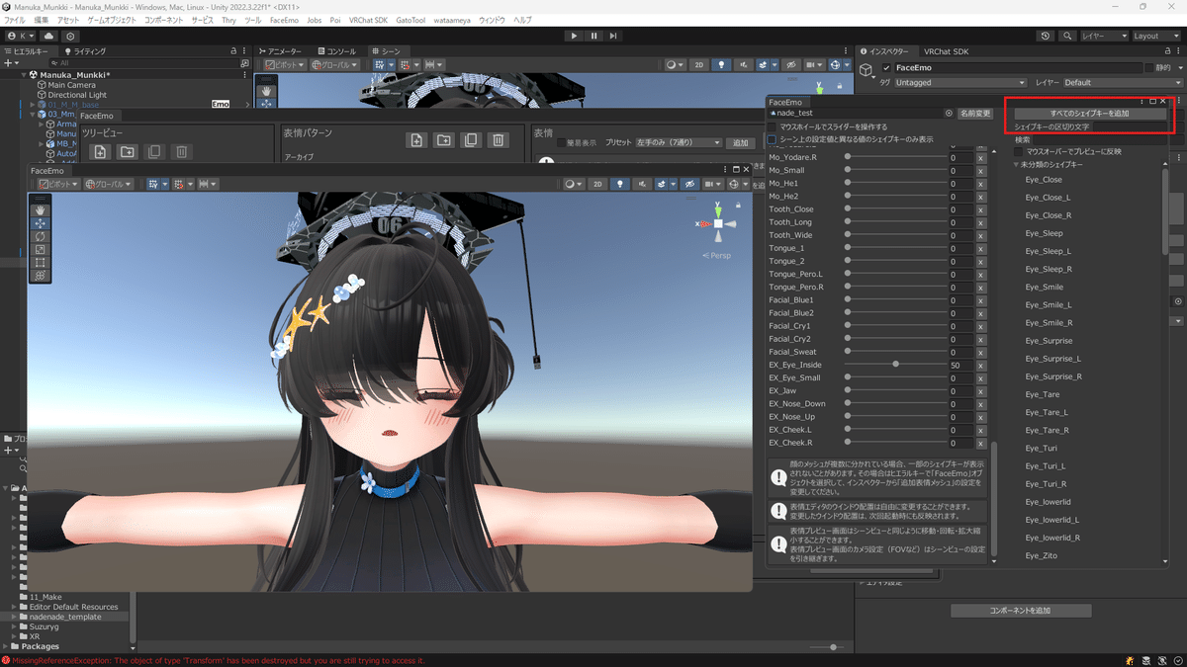
Task: Click the cloud services icon
Action: 49,36
